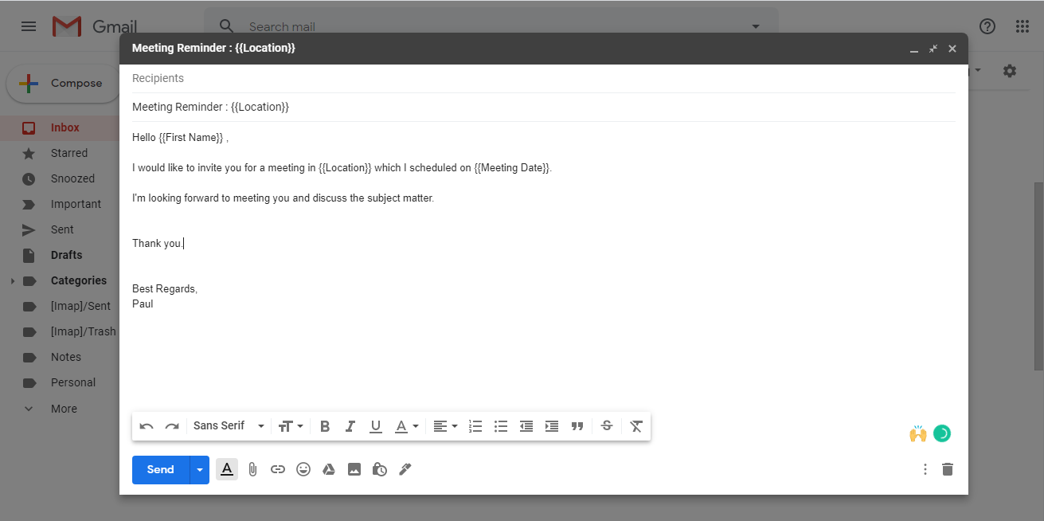This screenshot has height=521, width=1044.
Task: Increase the indent level
Action: (x=552, y=426)
